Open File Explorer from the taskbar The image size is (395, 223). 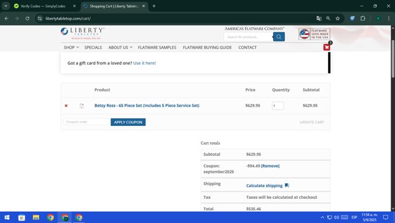click(36, 217)
